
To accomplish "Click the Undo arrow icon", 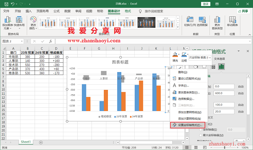I will pyautogui.click(x=13, y=4).
